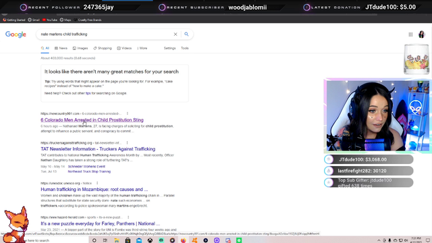
Task: Open options for hazard-herald result
Action: 128,217
